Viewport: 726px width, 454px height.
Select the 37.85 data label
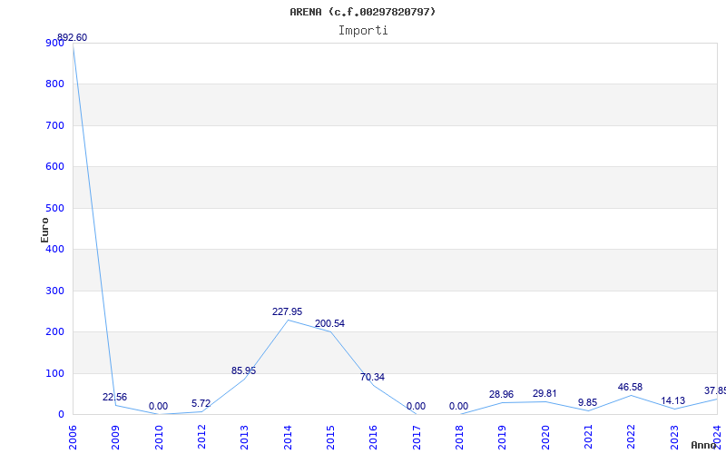pos(715,390)
